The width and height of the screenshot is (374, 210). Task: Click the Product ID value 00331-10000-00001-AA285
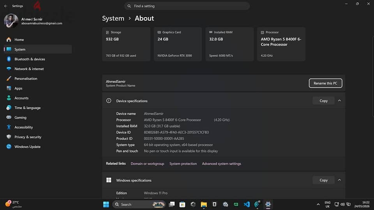tap(164, 138)
